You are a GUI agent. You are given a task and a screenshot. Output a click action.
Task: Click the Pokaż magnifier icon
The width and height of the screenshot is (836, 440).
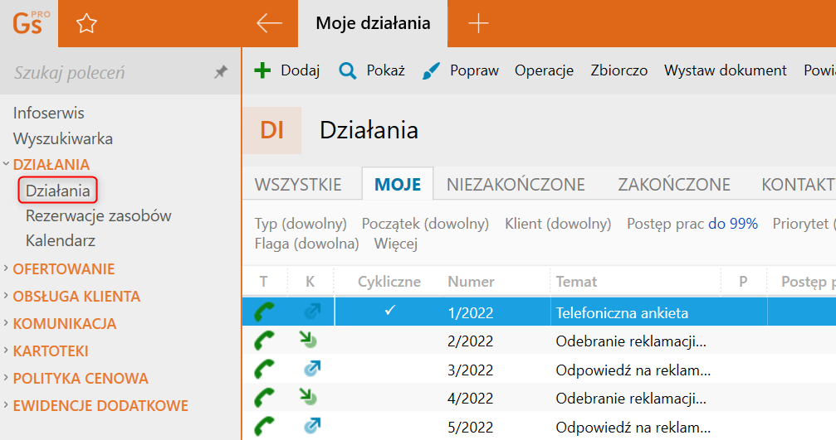(x=347, y=70)
